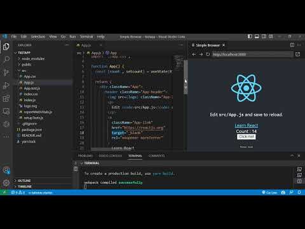Click the localhost:3000 URL field

point(253,54)
